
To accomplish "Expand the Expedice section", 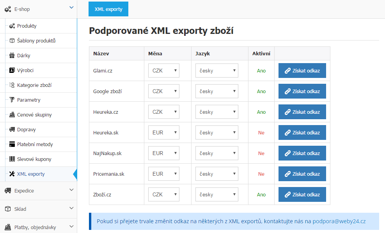I will pyautogui.click(x=71, y=190).
